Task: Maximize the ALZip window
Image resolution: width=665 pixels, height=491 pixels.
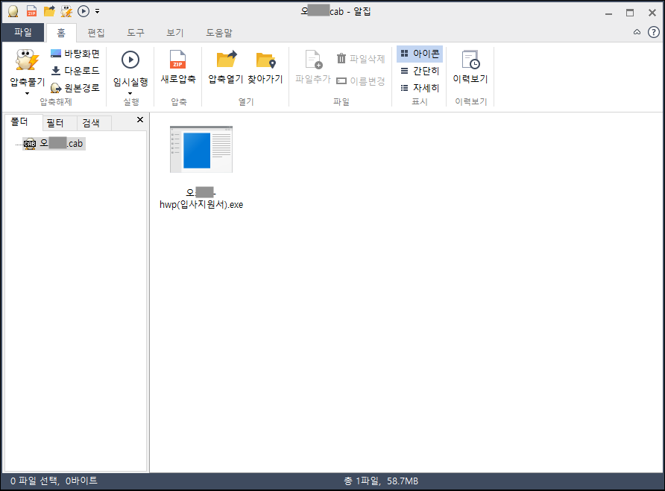Action: (630, 13)
